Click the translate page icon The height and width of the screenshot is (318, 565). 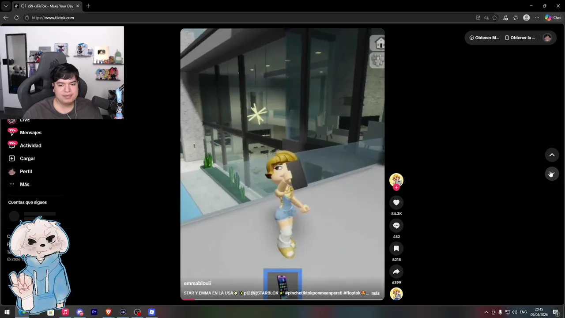(x=486, y=18)
